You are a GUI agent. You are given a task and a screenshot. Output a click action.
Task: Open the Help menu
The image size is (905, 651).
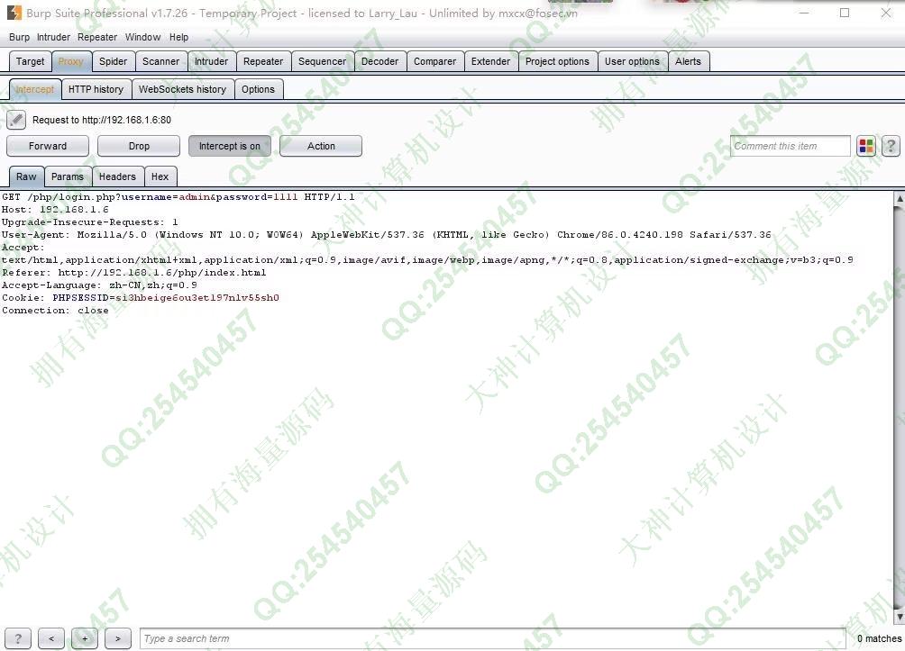178,37
